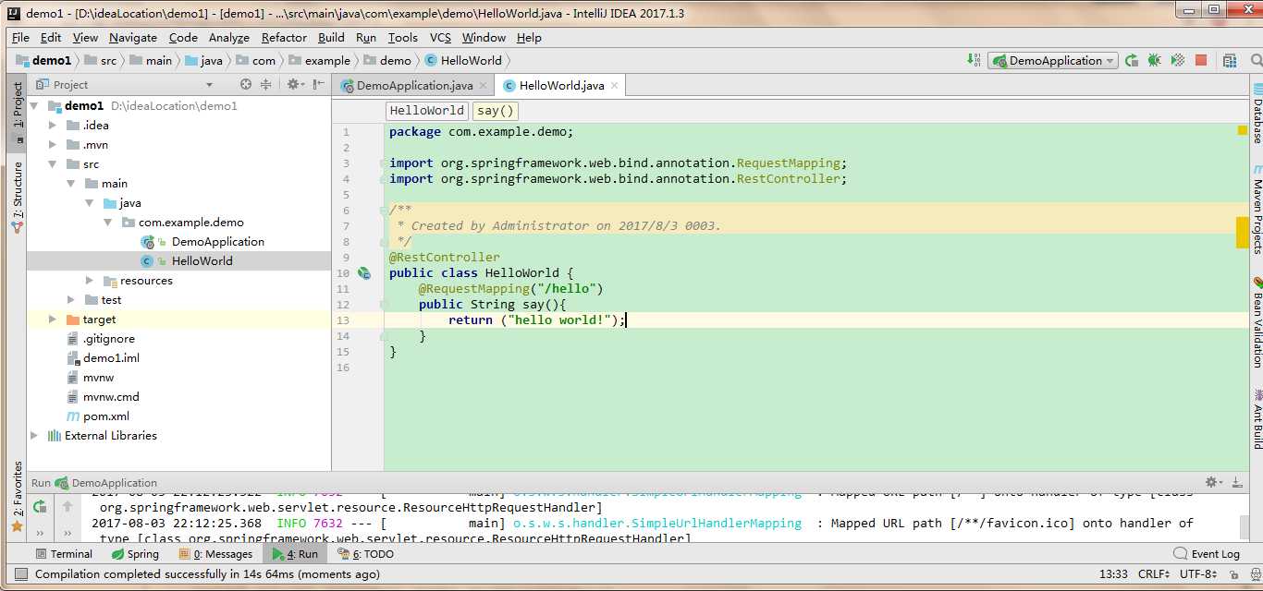Image resolution: width=1263 pixels, height=591 pixels.
Task: Click the yellow marker in editor error stripe
Action: (1243, 232)
